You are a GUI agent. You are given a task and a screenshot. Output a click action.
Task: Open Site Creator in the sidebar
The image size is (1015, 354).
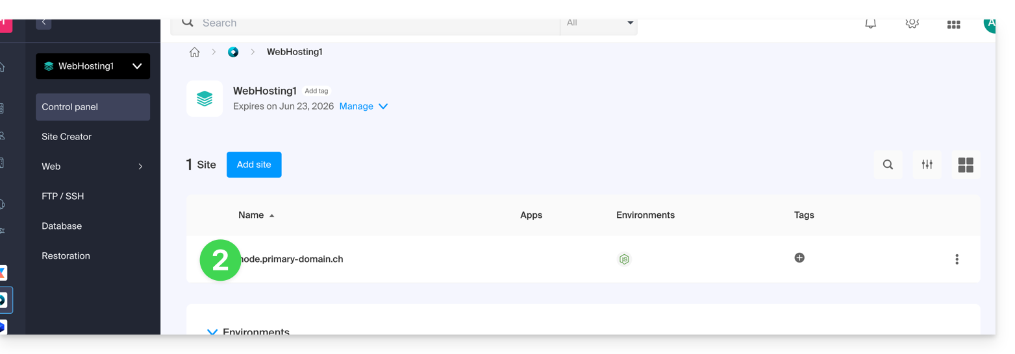tap(67, 137)
